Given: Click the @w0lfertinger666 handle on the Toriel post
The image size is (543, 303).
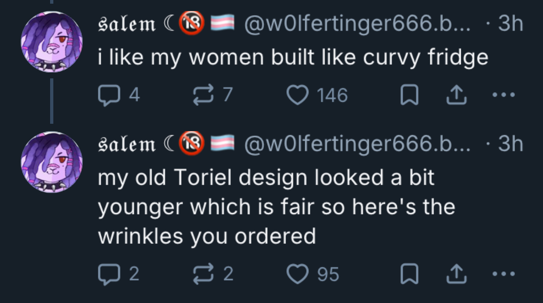Looking at the screenshot, I should 358,145.
